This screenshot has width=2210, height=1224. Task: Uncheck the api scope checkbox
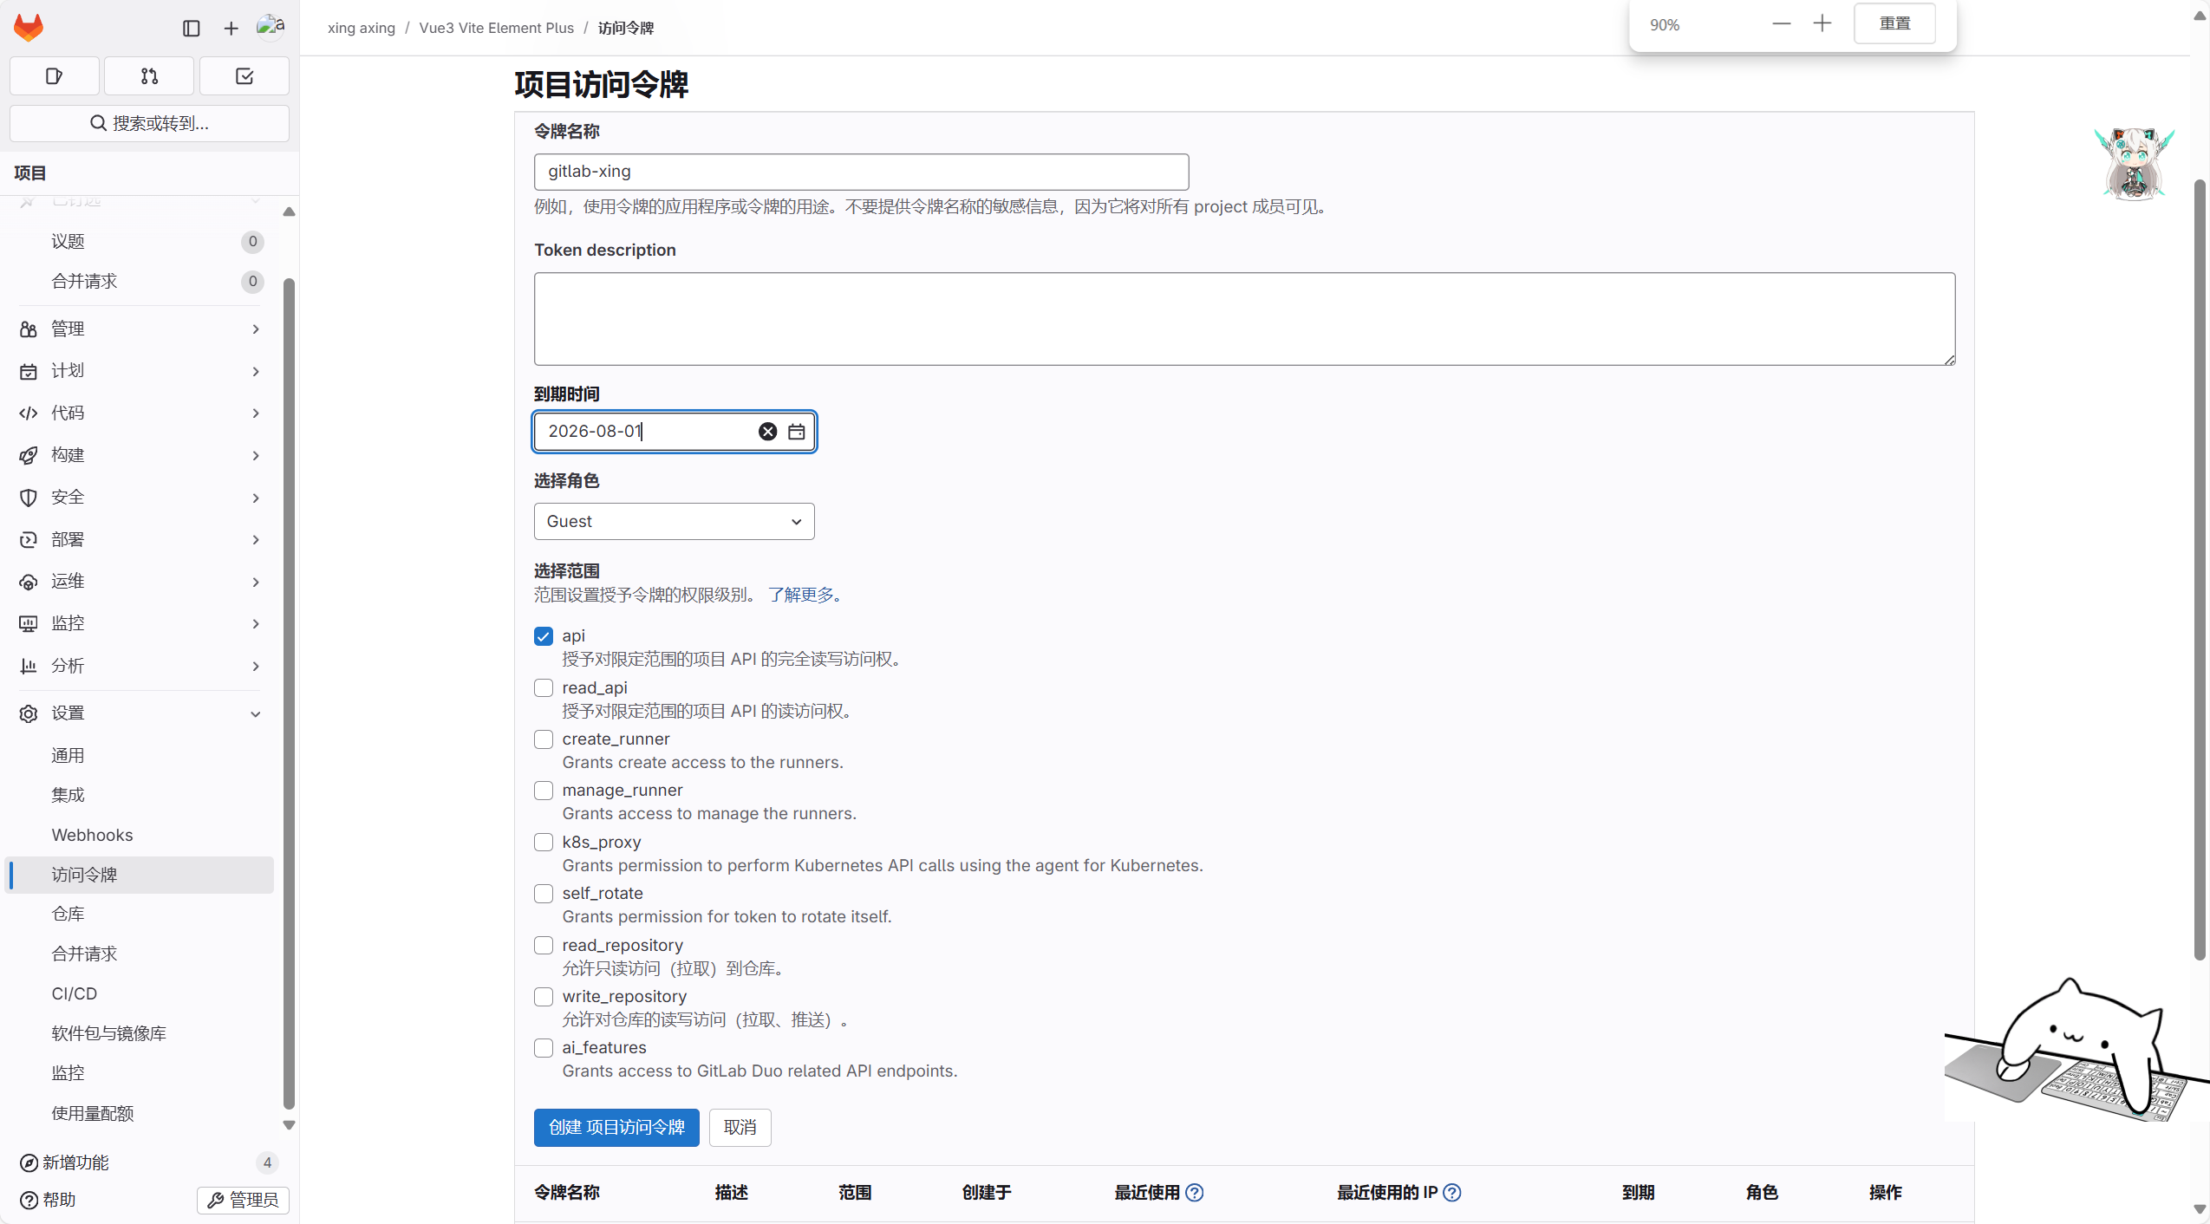(544, 637)
